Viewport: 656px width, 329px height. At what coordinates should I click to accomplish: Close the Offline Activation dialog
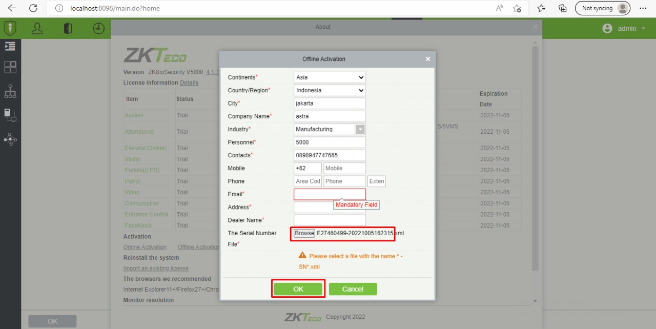(428, 59)
